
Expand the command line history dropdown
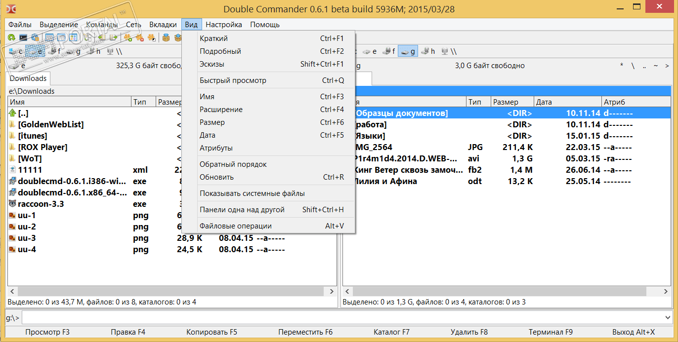pos(668,318)
